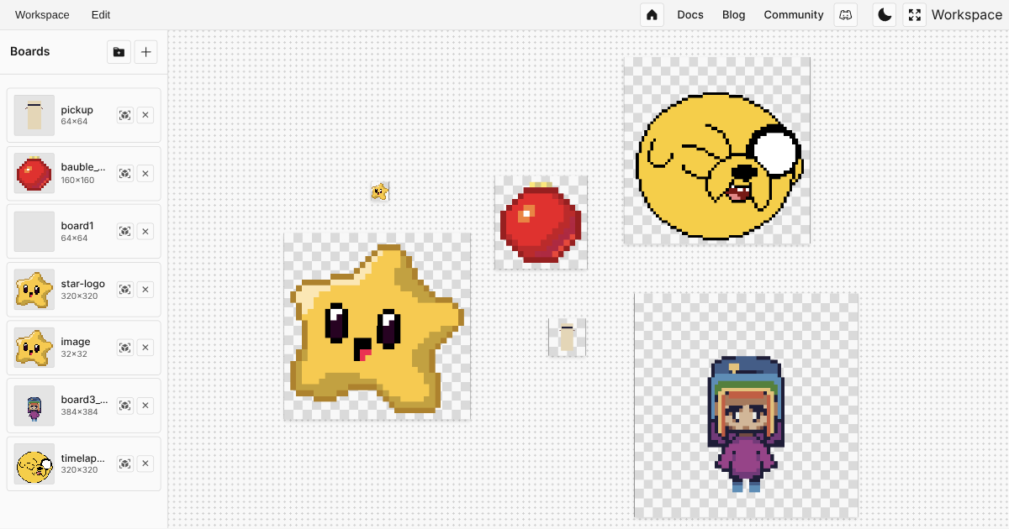Open the Edit menu

point(101,14)
